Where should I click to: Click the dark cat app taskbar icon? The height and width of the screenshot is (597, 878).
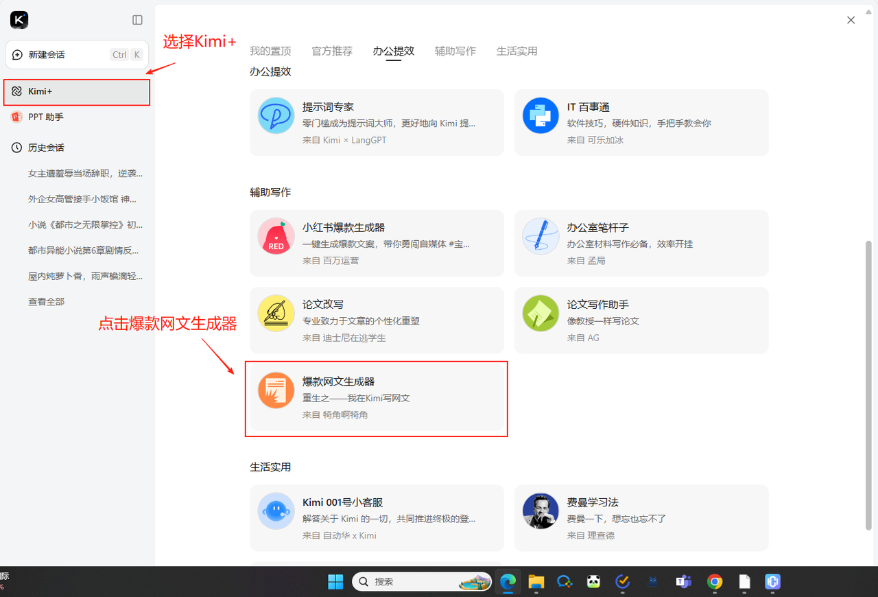[653, 582]
